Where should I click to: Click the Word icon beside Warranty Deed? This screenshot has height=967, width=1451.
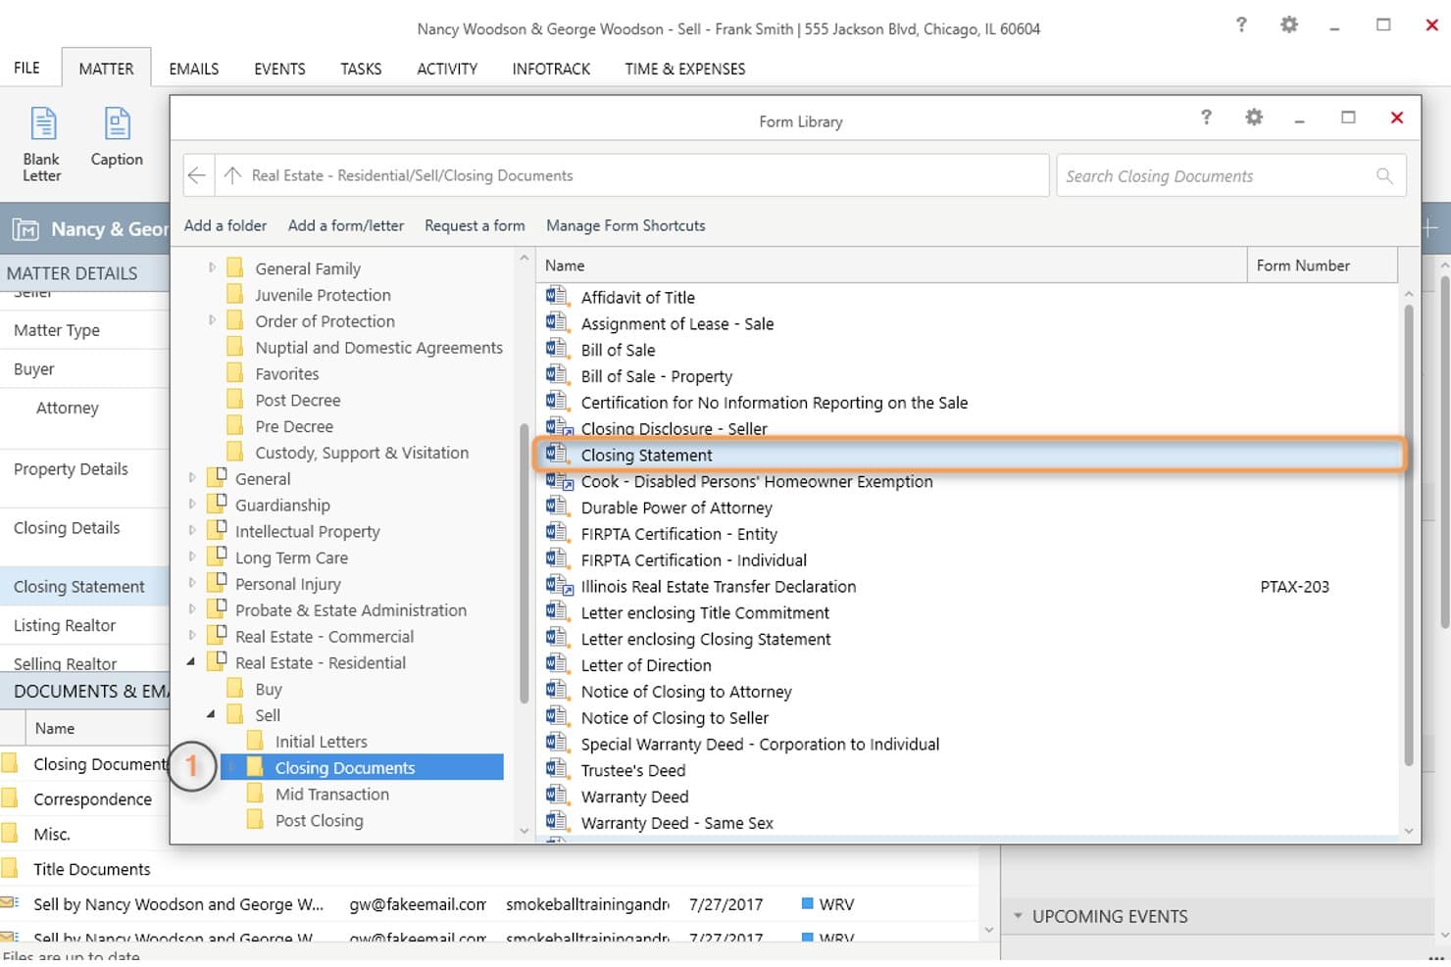pyautogui.click(x=557, y=796)
